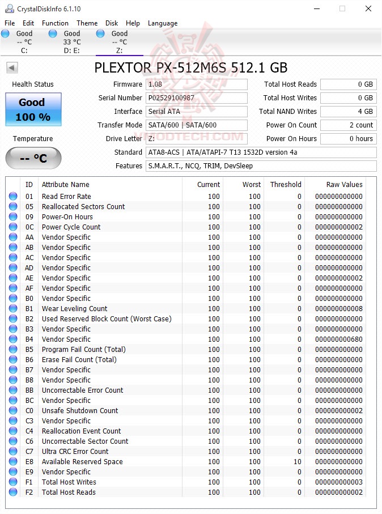Open the Edit menu
382x514 pixels.
point(28,23)
